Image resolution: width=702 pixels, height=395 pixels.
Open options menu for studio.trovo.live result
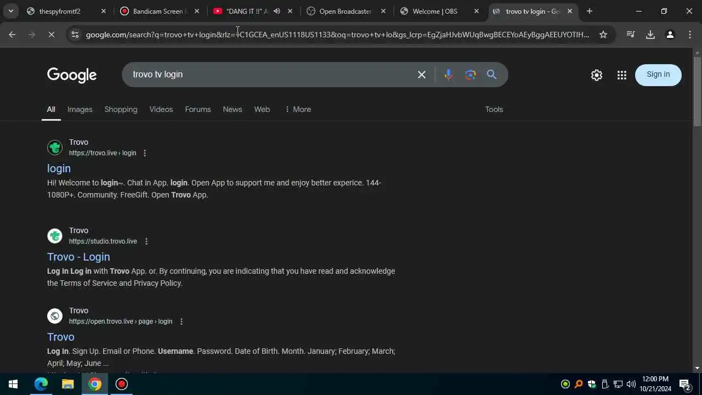pos(146,241)
